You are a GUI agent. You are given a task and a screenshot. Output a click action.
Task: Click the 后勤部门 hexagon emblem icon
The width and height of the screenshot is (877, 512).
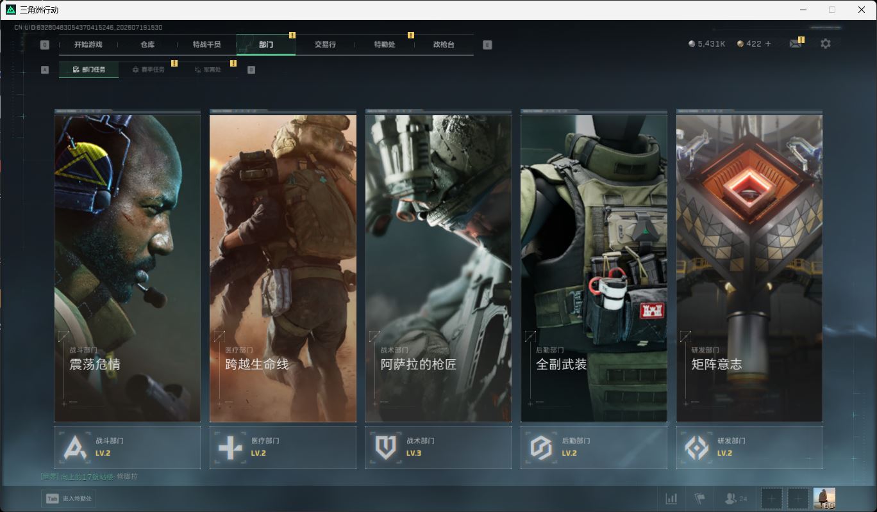pos(540,447)
